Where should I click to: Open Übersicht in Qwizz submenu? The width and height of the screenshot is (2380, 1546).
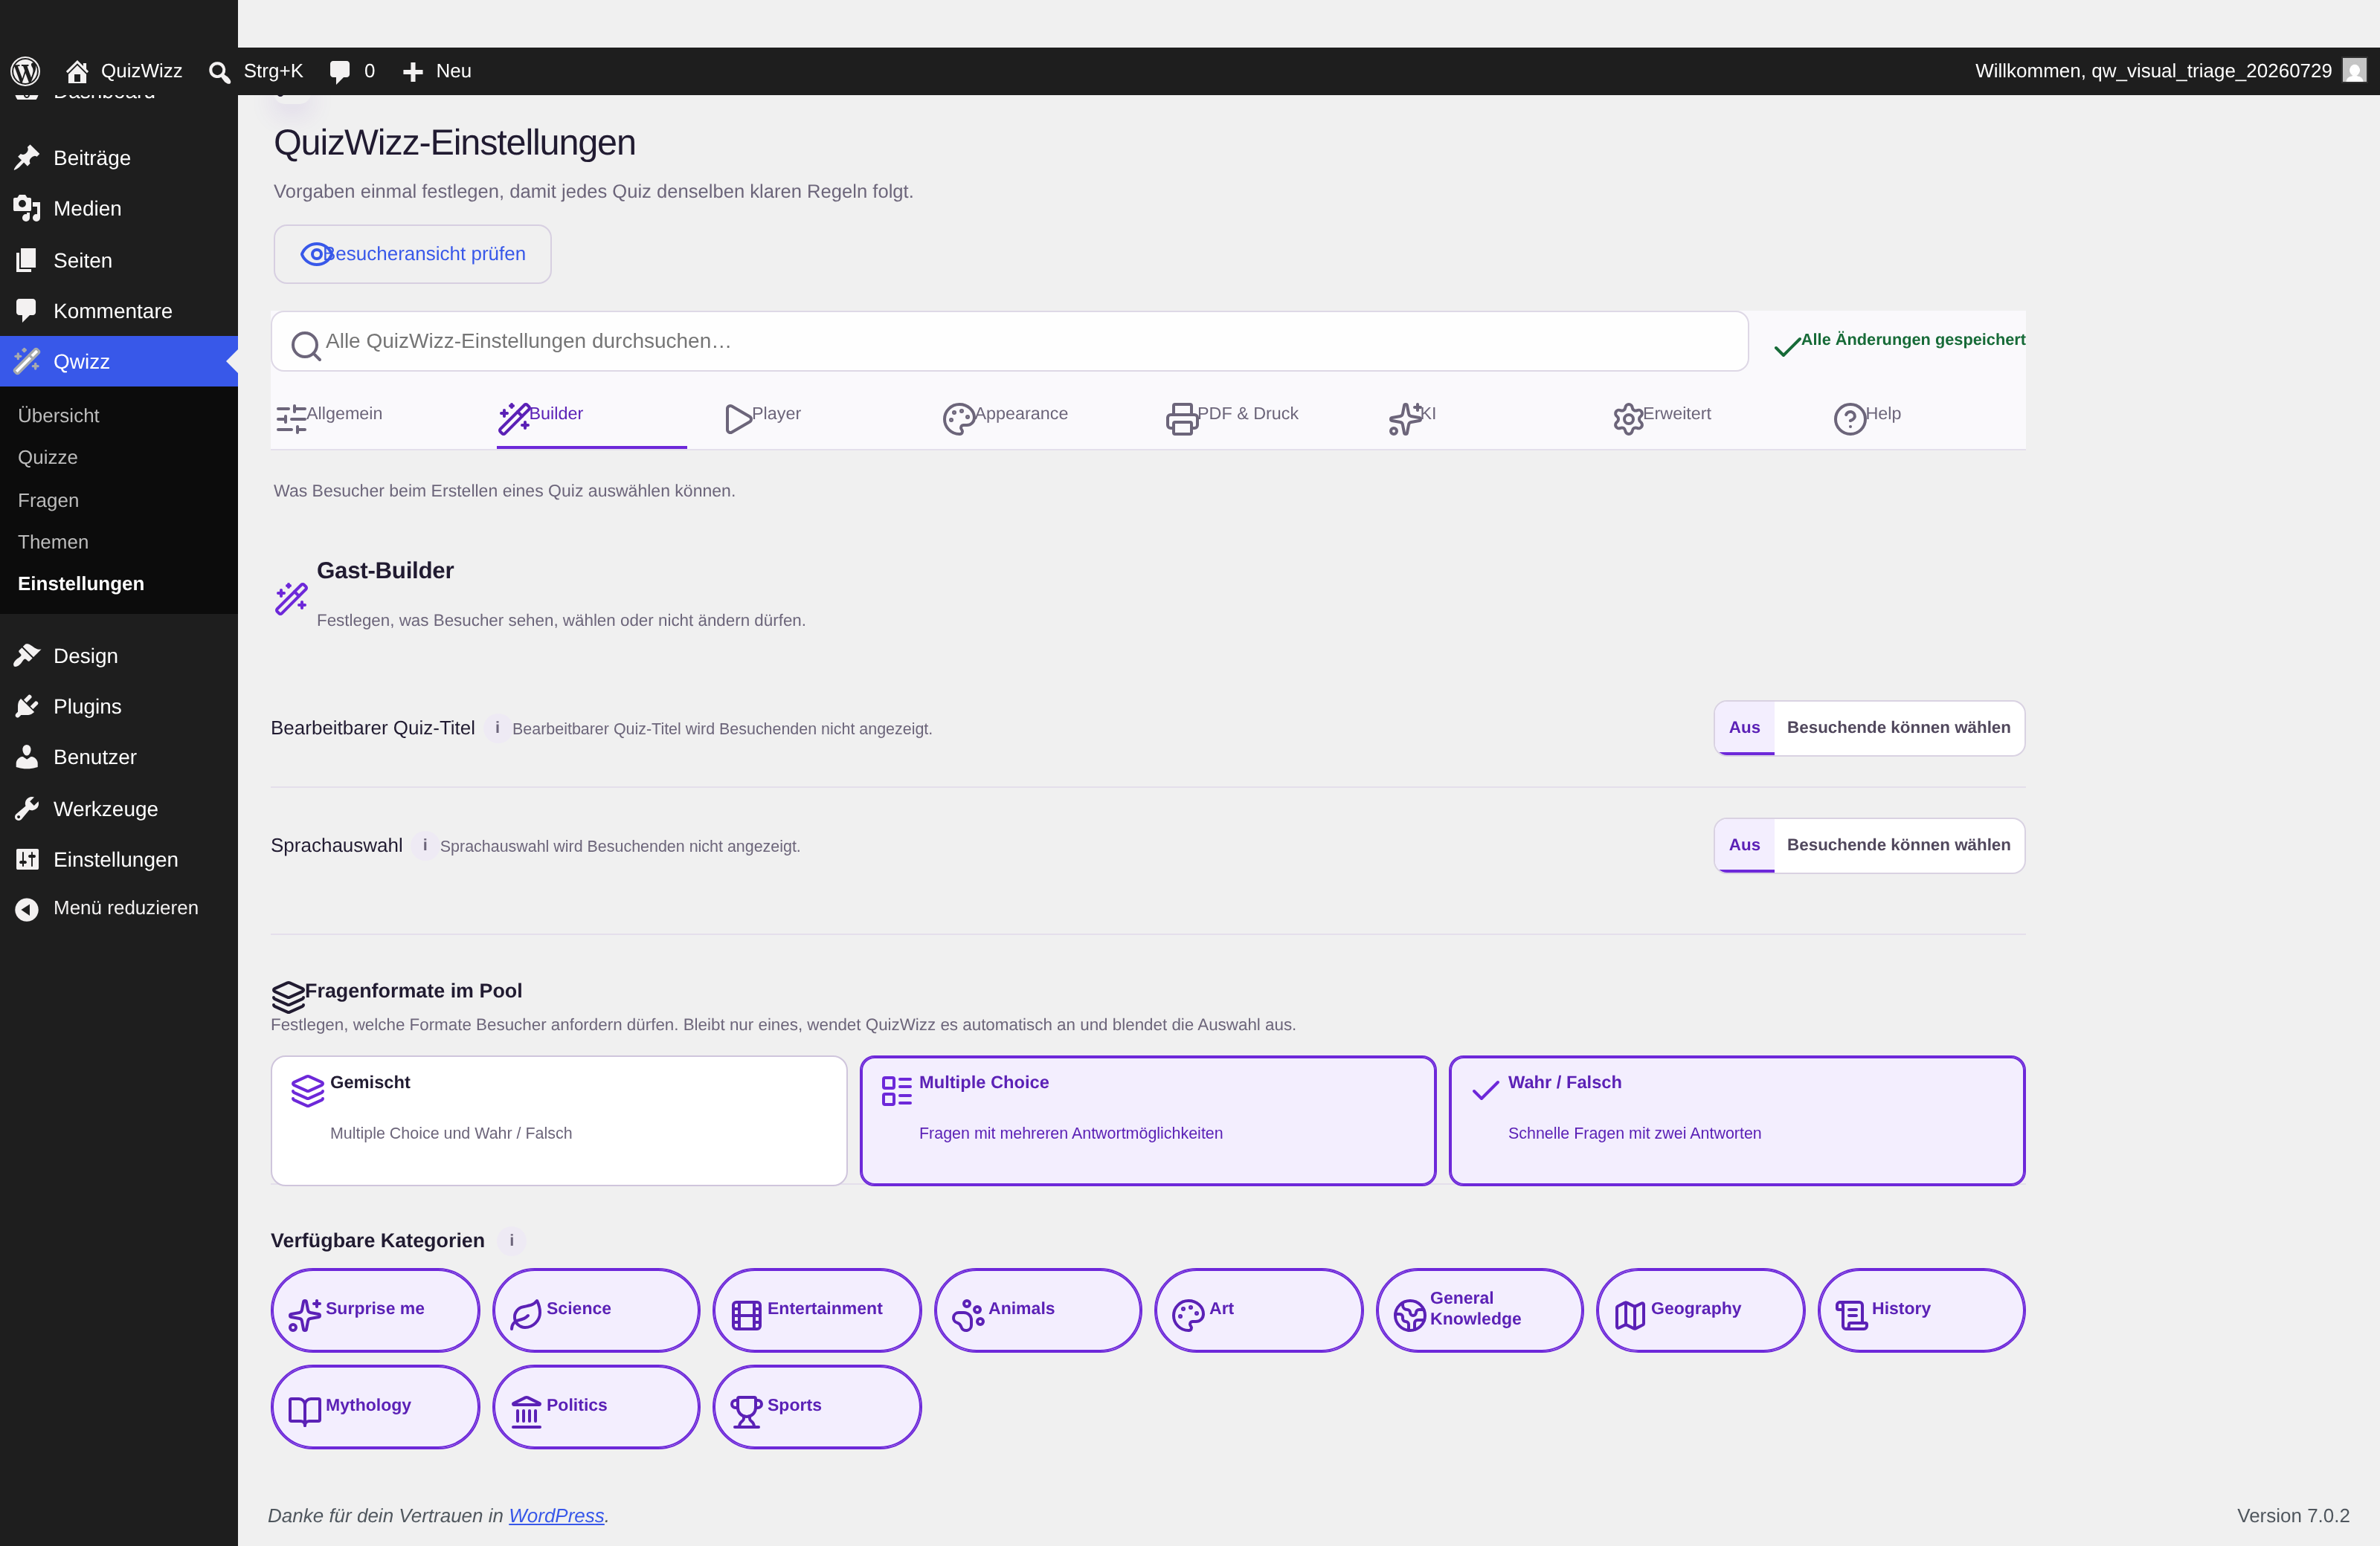tap(58, 415)
